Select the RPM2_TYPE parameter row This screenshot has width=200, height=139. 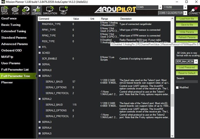[104, 36]
